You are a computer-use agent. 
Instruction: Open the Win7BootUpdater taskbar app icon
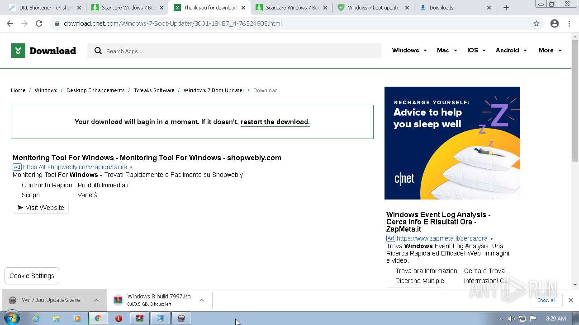[181, 318]
